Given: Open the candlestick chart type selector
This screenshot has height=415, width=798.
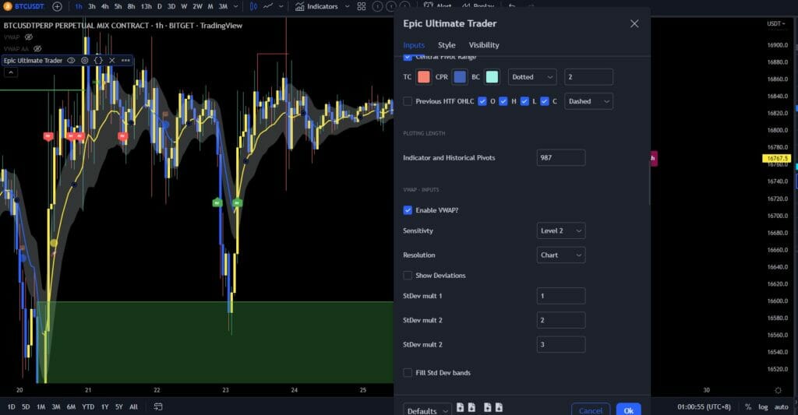Looking at the screenshot, I should click(253, 6).
